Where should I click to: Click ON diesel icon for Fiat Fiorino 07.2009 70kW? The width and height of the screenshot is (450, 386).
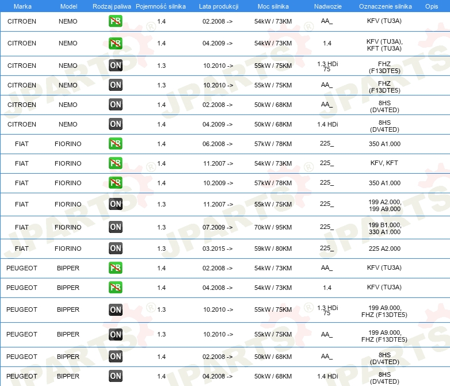coord(116,227)
